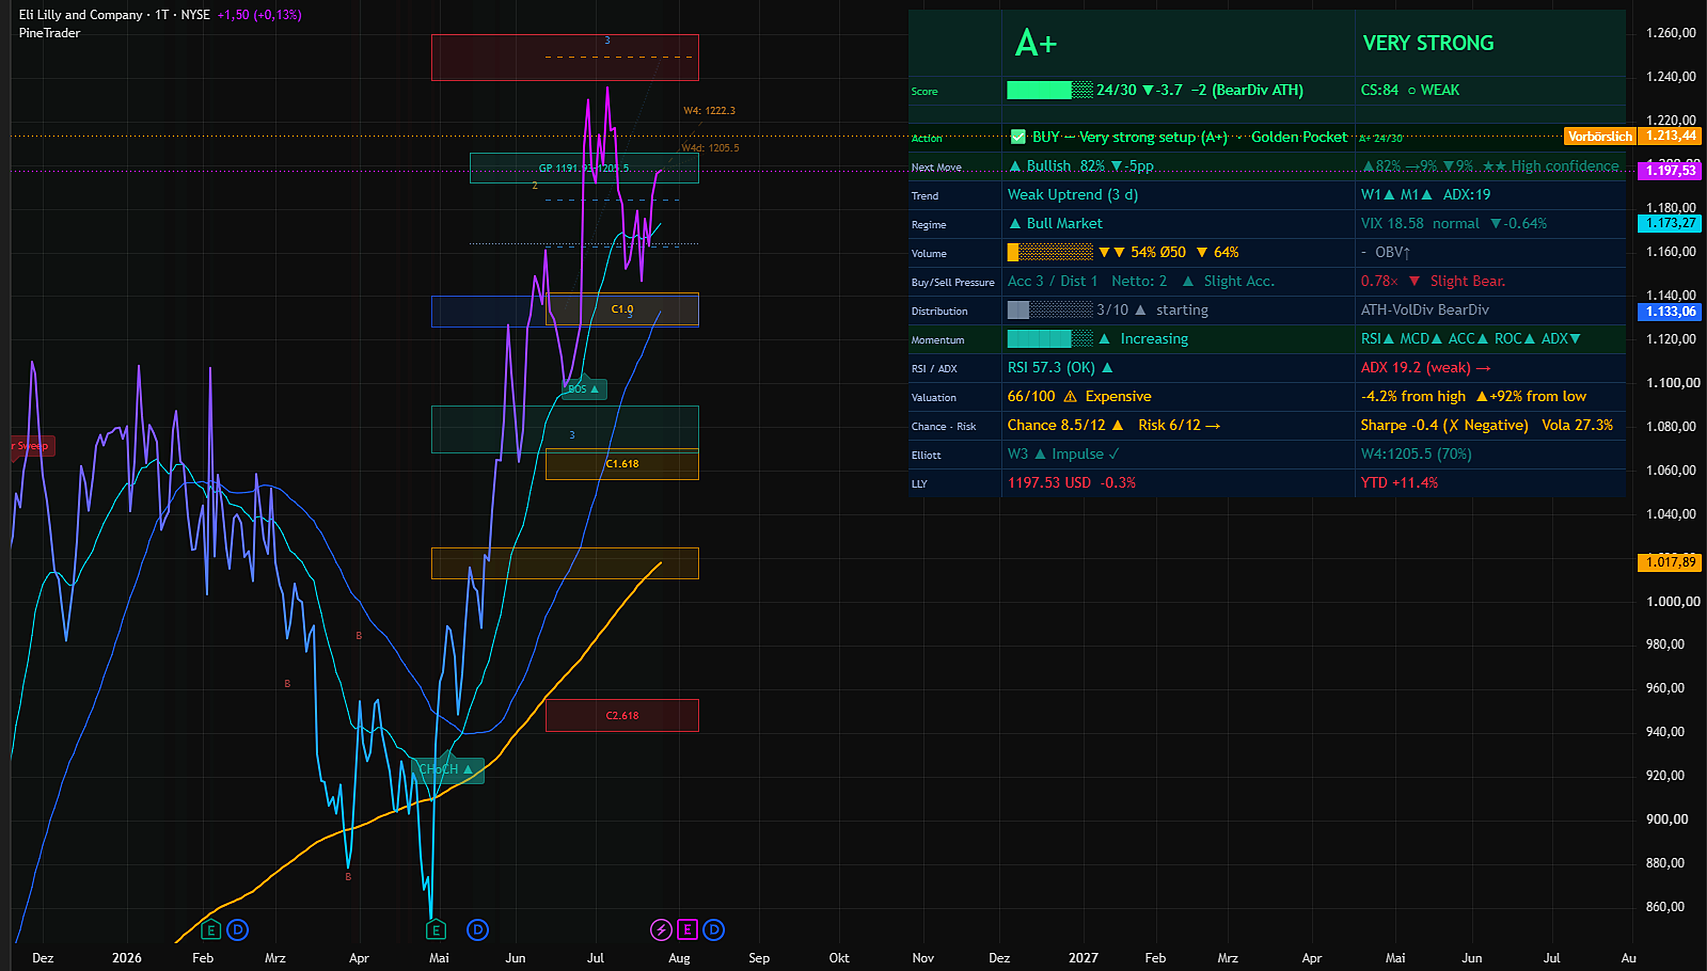Click the PineTrader indicator name

(x=49, y=33)
